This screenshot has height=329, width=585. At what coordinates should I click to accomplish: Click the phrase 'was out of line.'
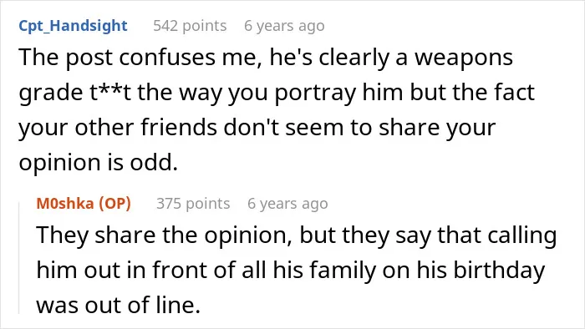[119, 305]
